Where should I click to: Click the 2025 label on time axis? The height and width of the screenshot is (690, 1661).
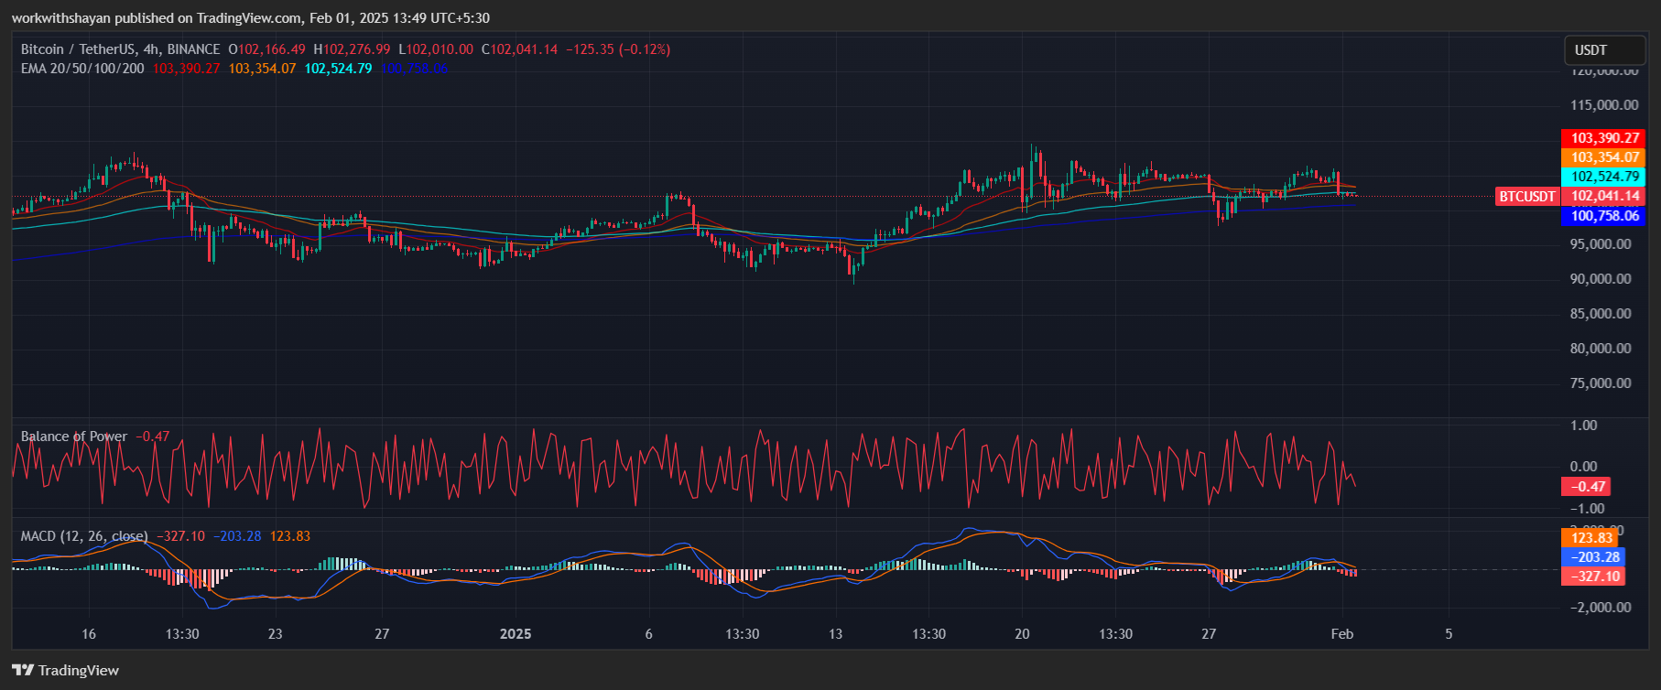516,634
